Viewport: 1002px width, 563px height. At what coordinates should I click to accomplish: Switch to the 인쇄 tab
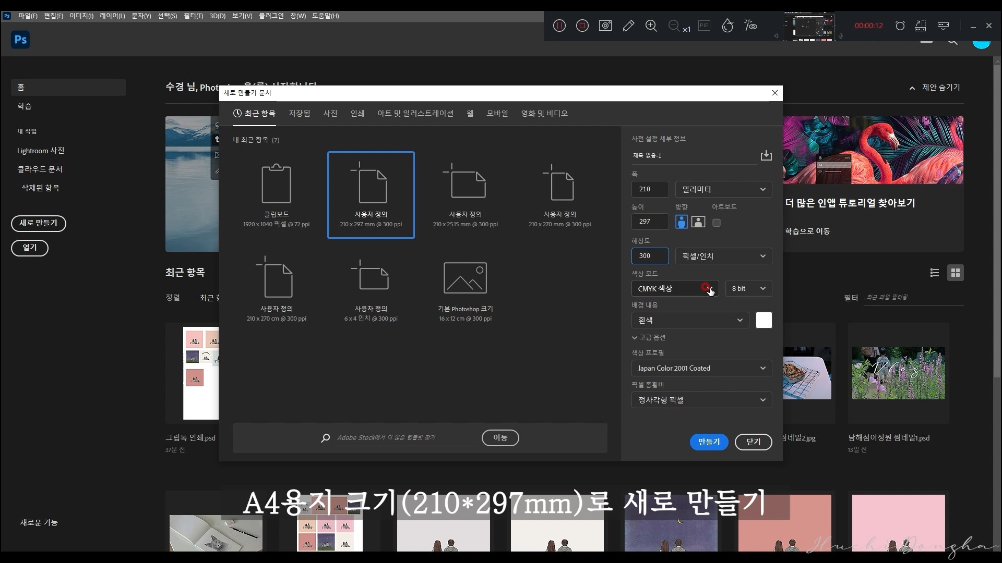coord(357,113)
